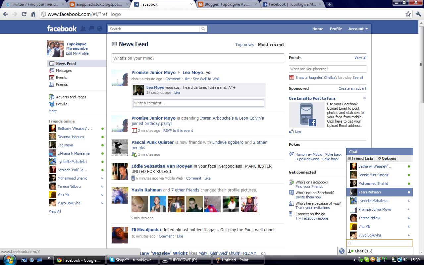Image resolution: width=424 pixels, height=265 pixels.
Task: Open chat Options menu
Action: tap(387, 158)
